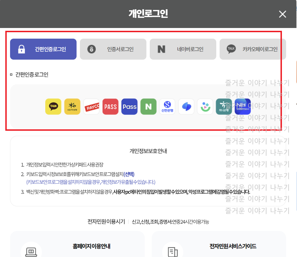The height and width of the screenshot is (257, 297).
Task: Switch to 카카오페이로그인 tab
Action: [x=253, y=49]
